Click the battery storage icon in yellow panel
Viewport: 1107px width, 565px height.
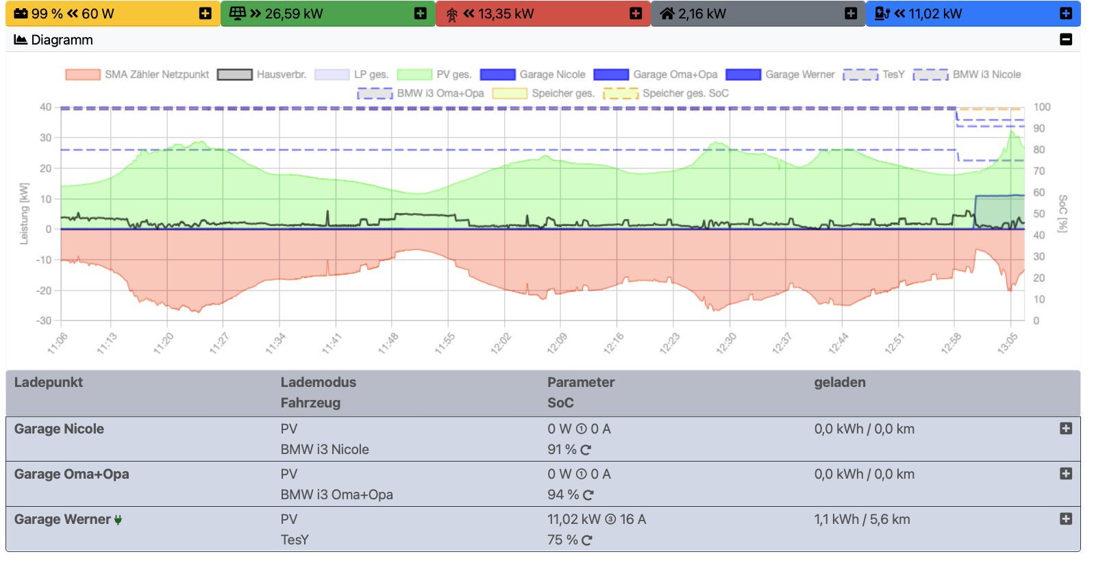(21, 14)
